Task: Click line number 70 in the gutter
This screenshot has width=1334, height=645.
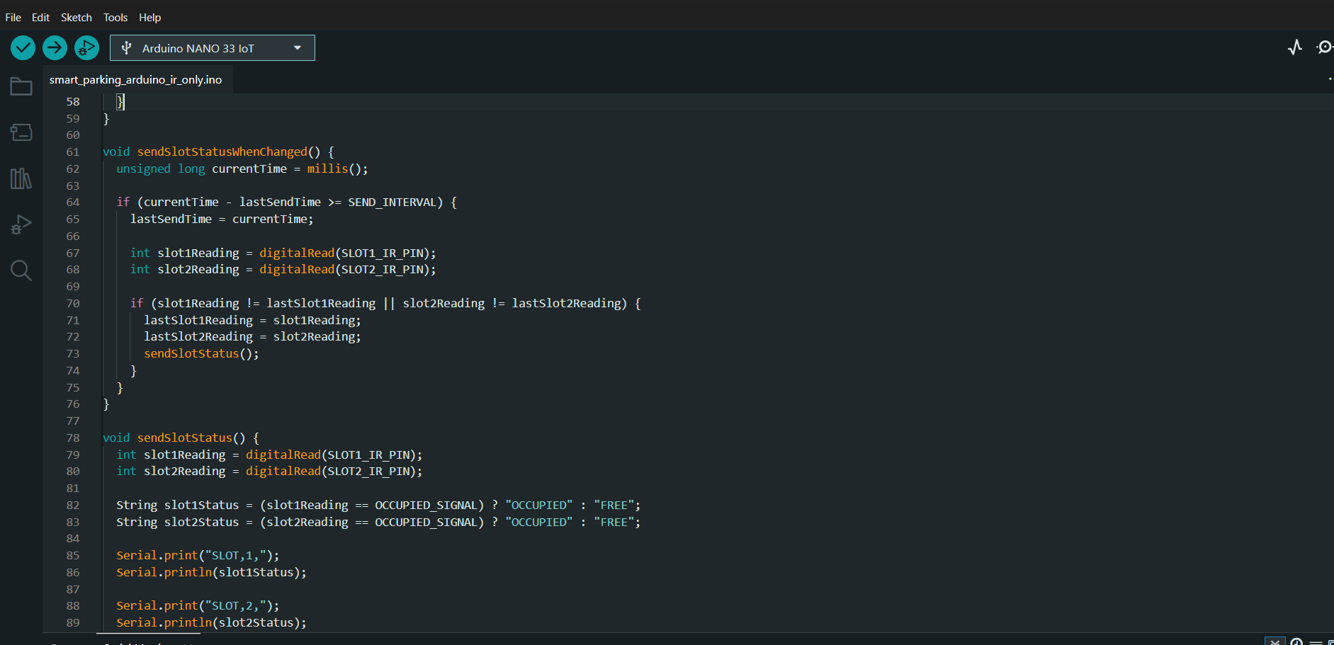Action: (73, 304)
